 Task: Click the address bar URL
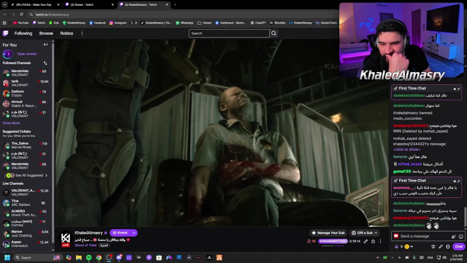(x=52, y=14)
